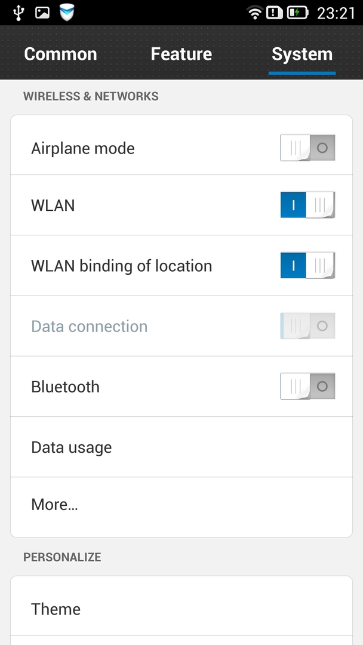The width and height of the screenshot is (363, 645).
Task: Select the System tab
Action: coord(302,54)
